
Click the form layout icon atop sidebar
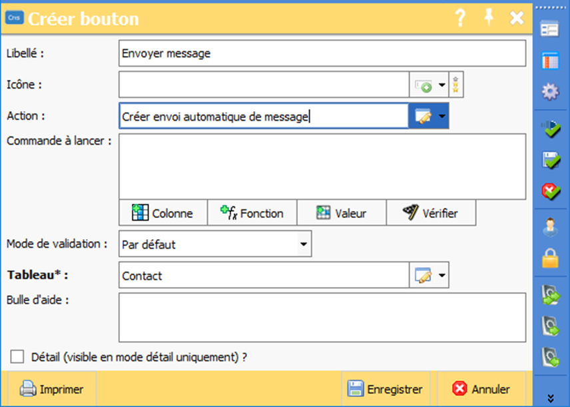pyautogui.click(x=550, y=29)
